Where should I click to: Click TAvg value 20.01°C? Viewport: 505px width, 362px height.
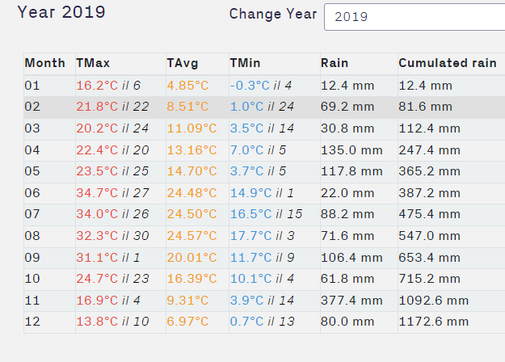192,258
